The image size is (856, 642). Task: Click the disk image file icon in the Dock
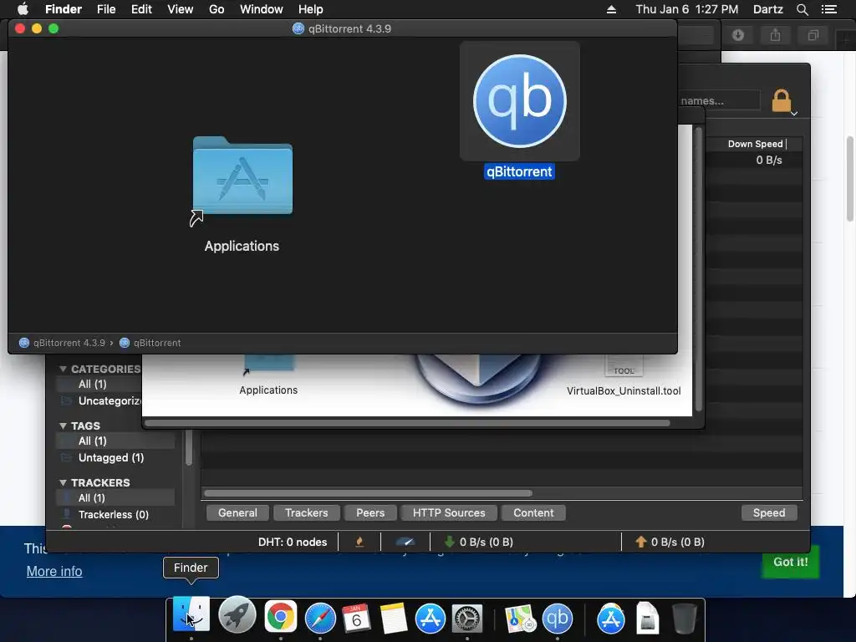(647, 618)
